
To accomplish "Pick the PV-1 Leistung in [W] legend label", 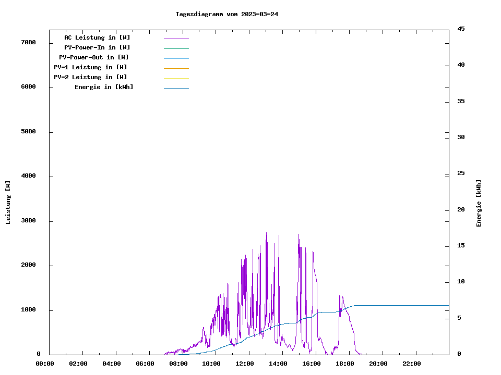I will (x=90, y=67).
